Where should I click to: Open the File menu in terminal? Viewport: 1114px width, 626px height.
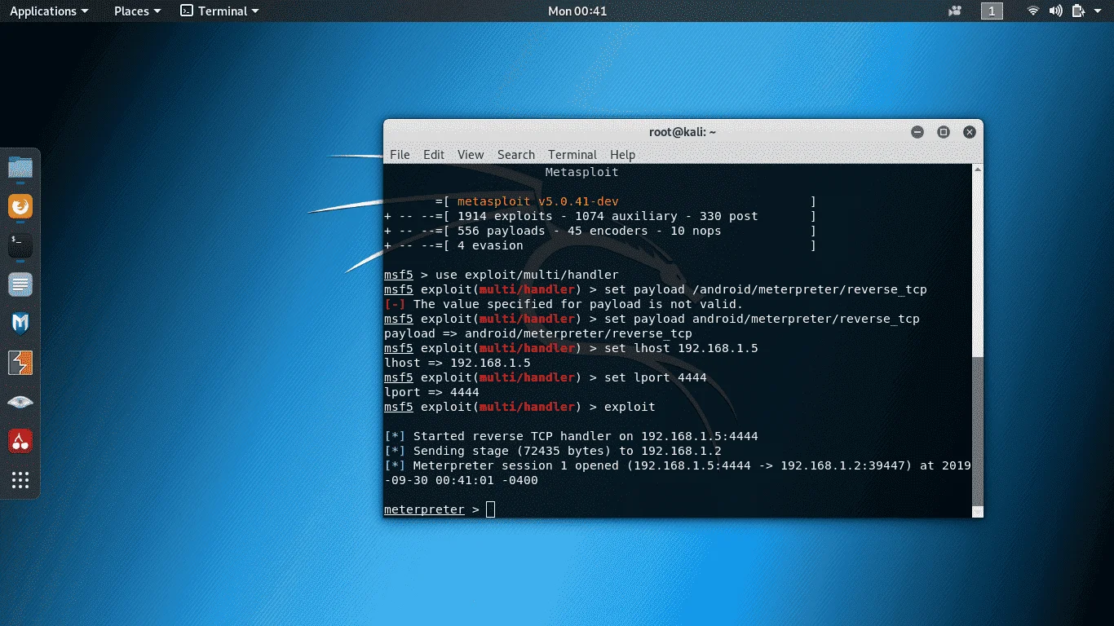coord(400,155)
